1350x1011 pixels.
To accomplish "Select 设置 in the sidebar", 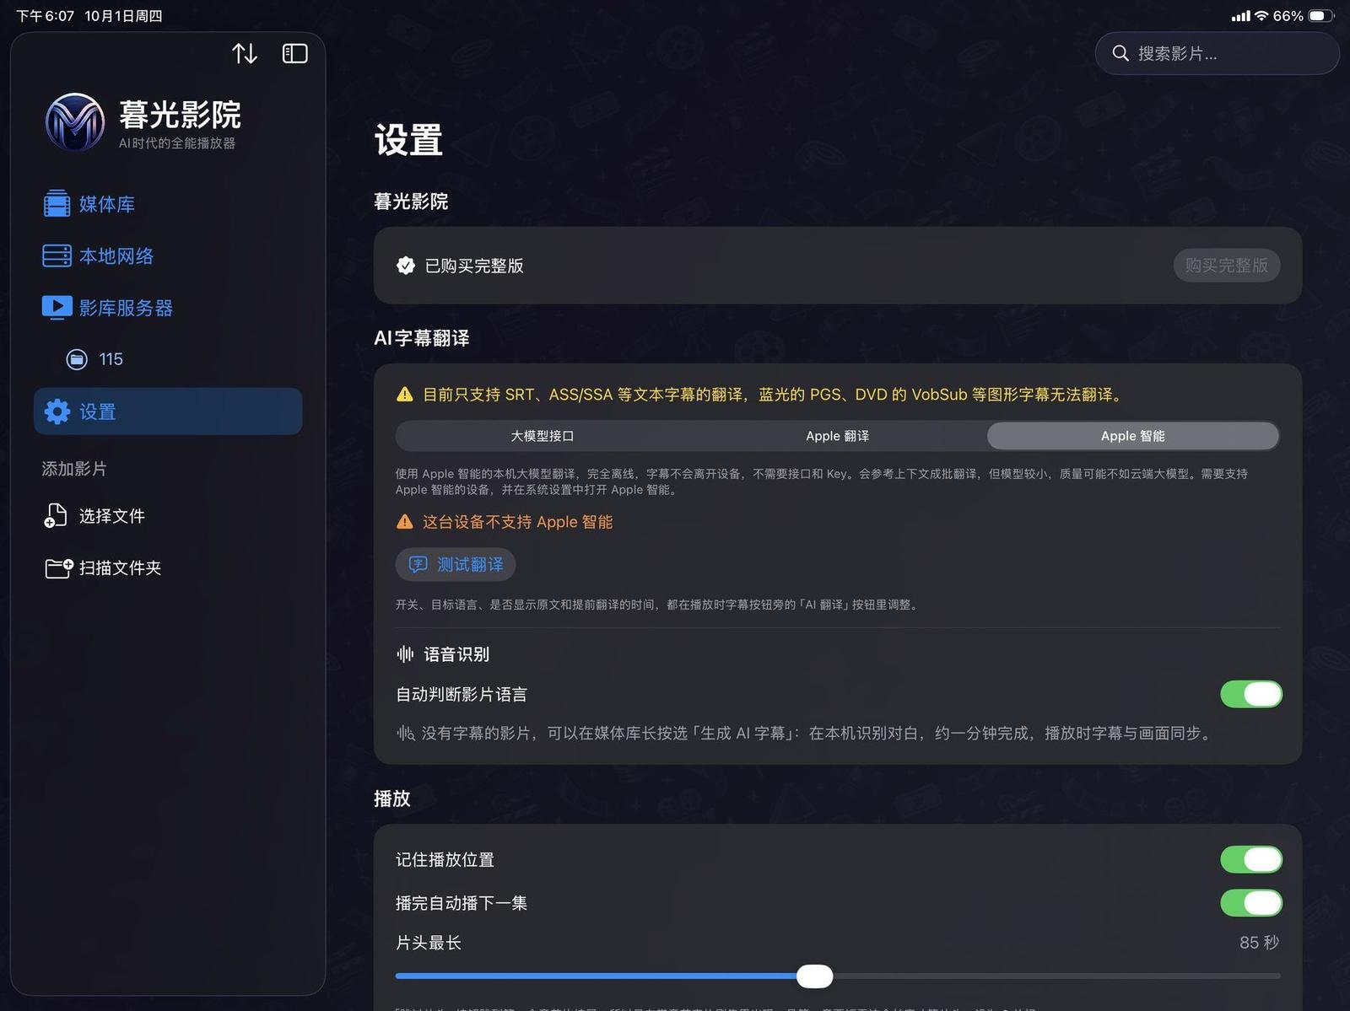I will (x=168, y=411).
